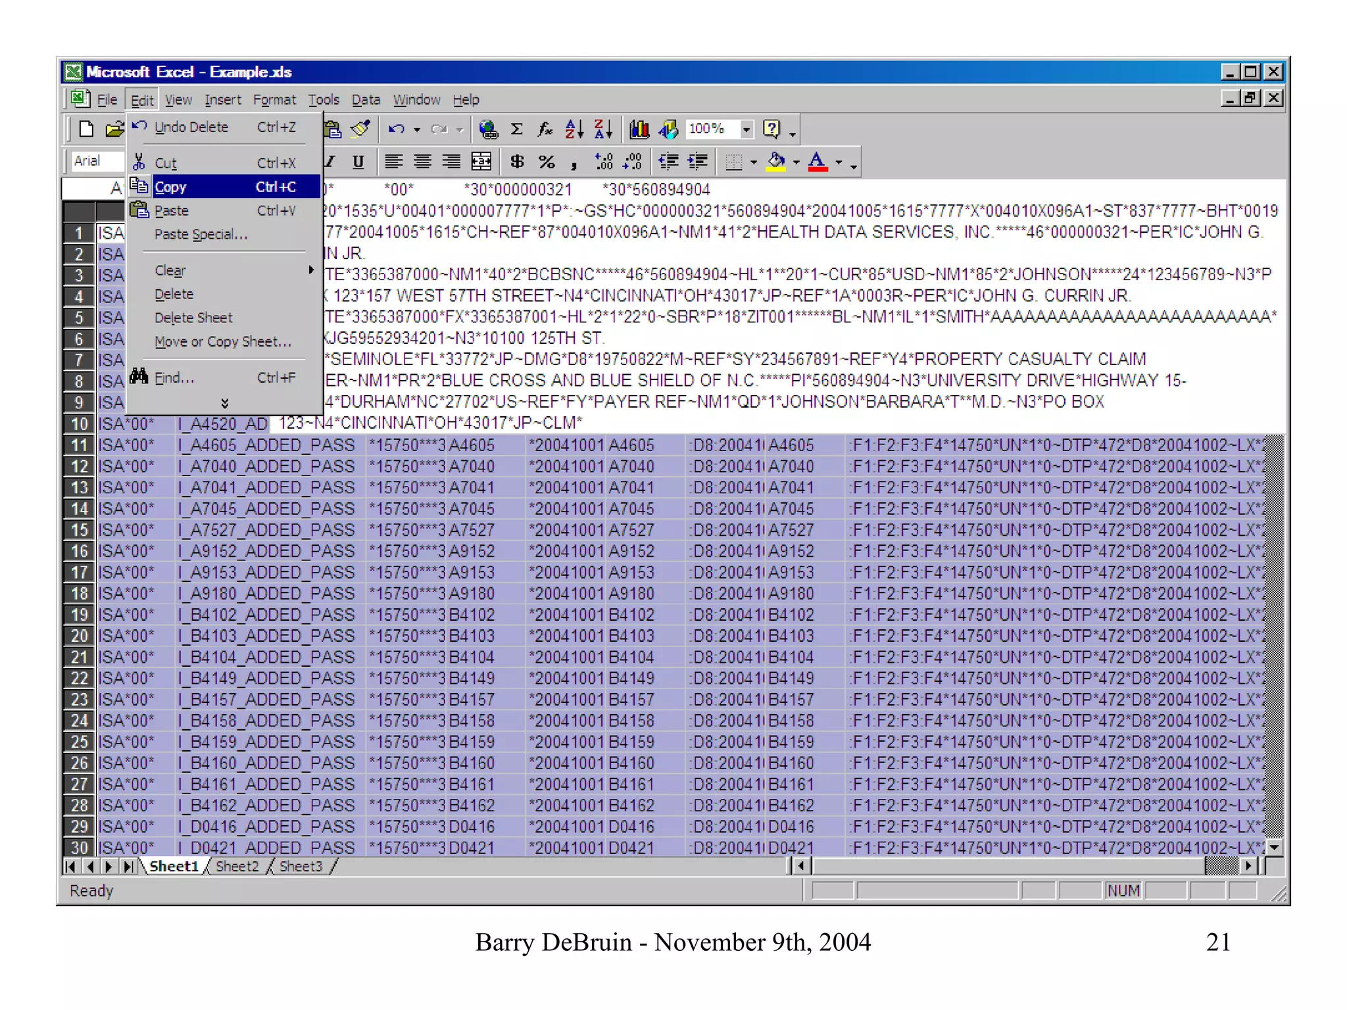The width and height of the screenshot is (1347, 1010).
Task: Click the vertical scrollbar down arrow
Action: point(1275,848)
